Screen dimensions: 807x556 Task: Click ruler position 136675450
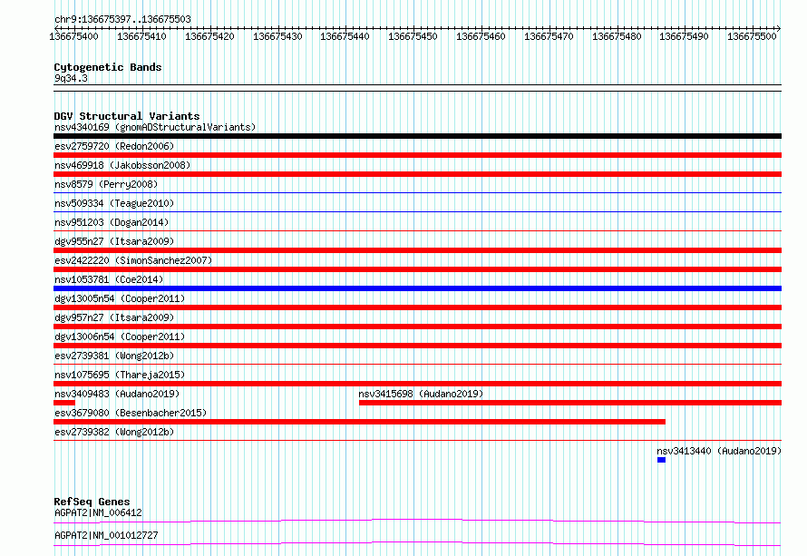coord(413,36)
